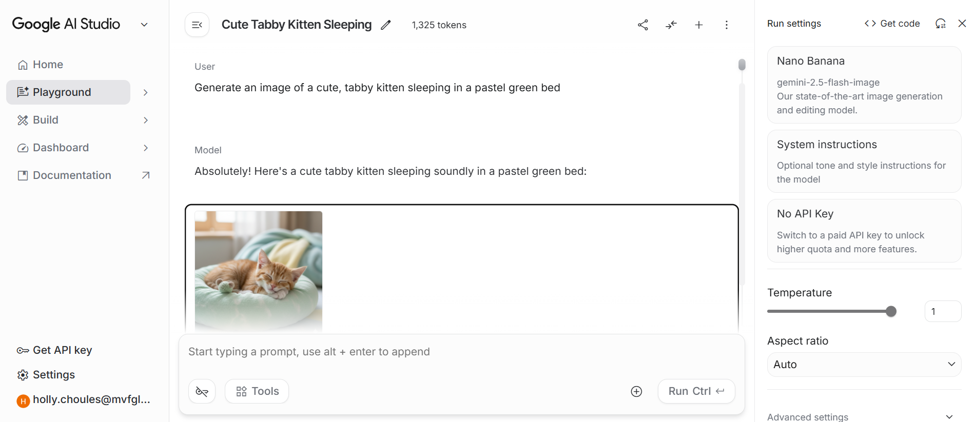Expand the Google AI Studio workspace switcher
Image resolution: width=975 pixels, height=422 pixels.
click(144, 24)
